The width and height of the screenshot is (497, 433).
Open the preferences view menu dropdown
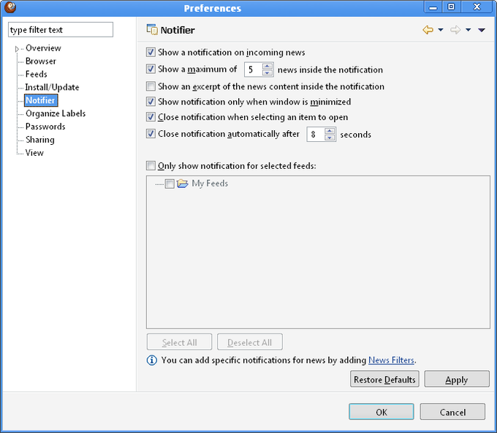(482, 30)
